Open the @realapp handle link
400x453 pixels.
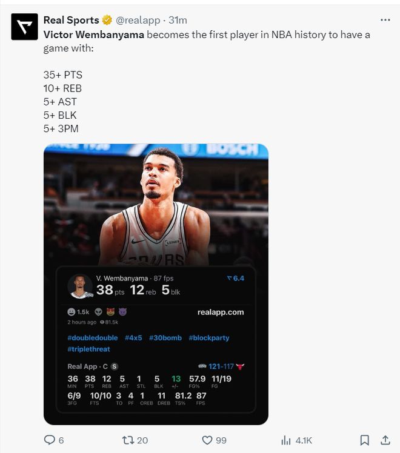(138, 20)
